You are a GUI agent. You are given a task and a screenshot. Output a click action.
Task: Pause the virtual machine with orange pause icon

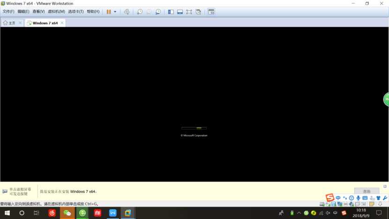(x=109, y=12)
